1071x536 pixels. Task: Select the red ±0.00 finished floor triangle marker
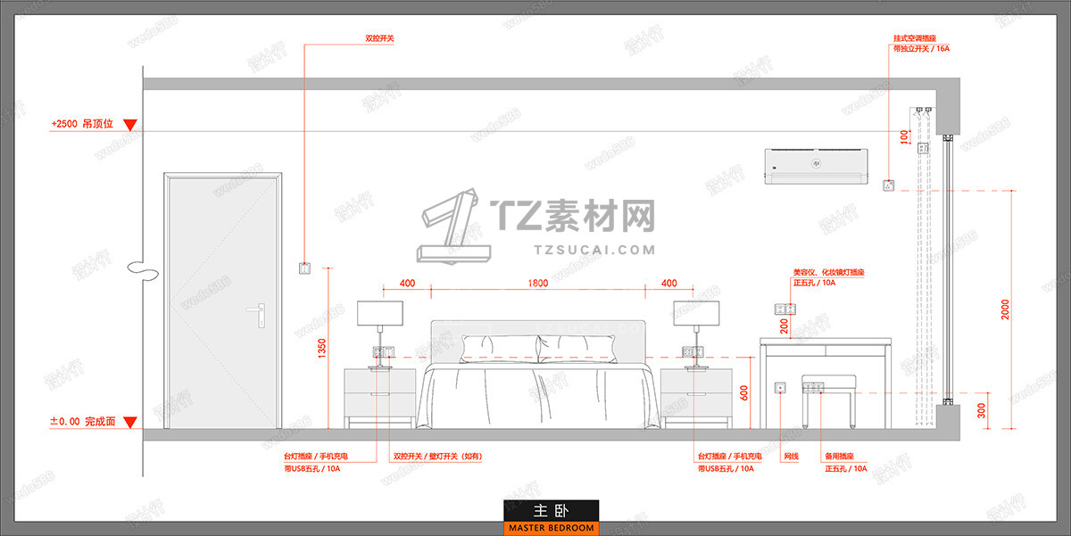[x=130, y=422]
